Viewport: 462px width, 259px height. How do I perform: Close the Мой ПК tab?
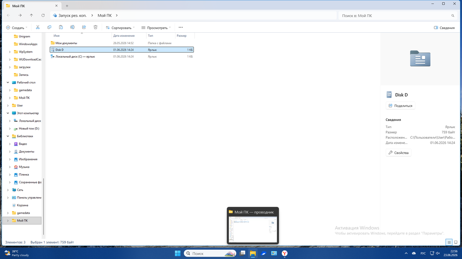(x=56, y=6)
